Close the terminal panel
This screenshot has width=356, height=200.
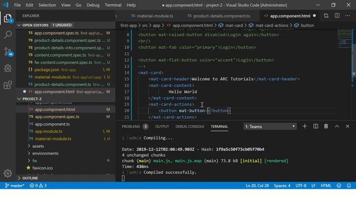348,126
